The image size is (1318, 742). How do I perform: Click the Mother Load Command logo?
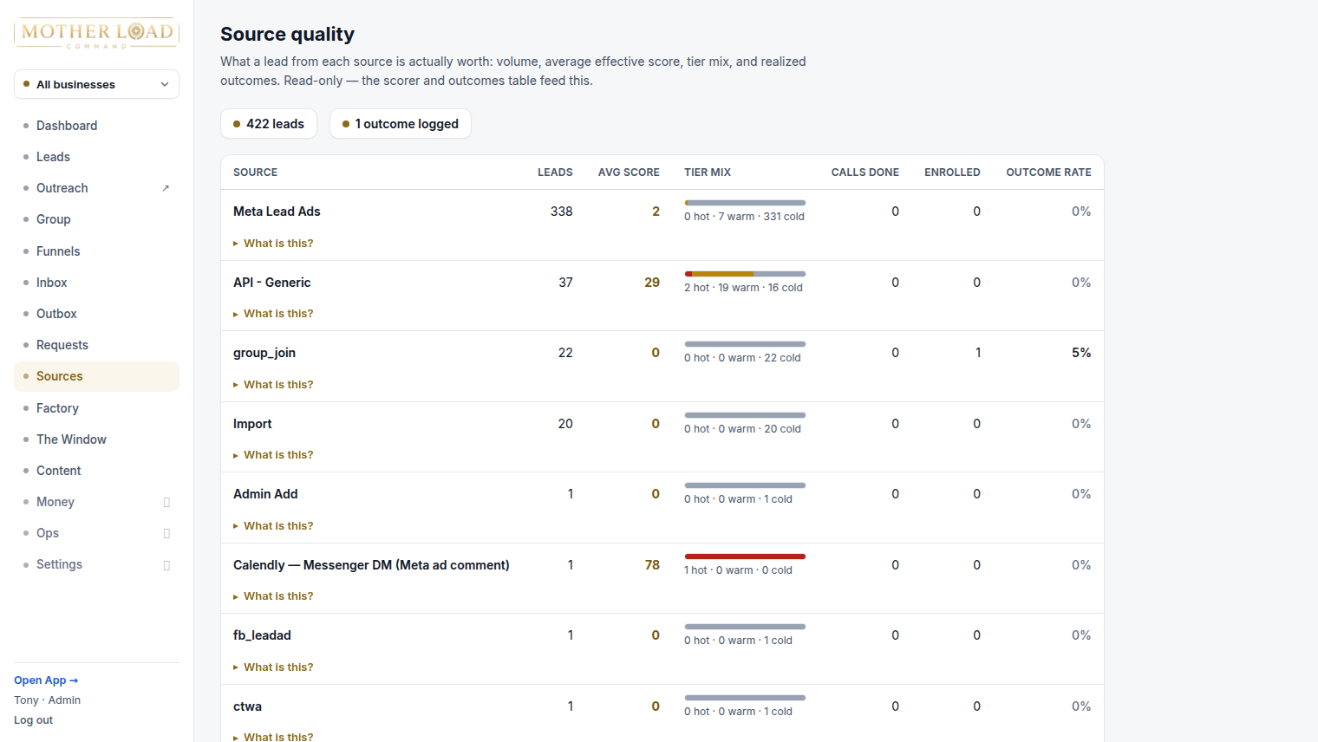[x=96, y=34]
